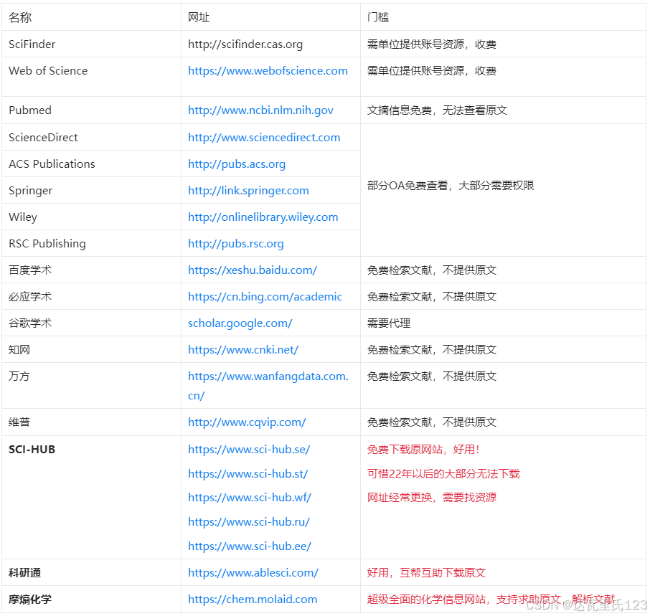Open the xeshu.baidu.com link
The height and width of the screenshot is (616, 650).
[253, 270]
